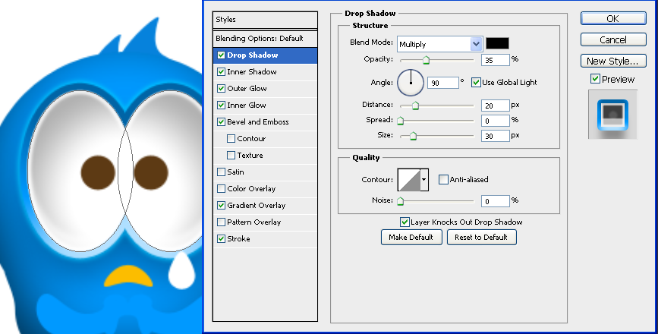Enable the Anti-aliased checkbox

click(x=443, y=180)
